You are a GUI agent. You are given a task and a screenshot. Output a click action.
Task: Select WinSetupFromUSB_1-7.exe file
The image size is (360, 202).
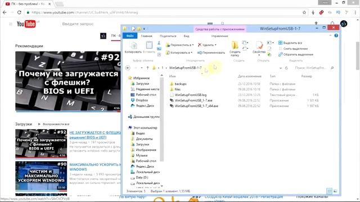point(193,100)
